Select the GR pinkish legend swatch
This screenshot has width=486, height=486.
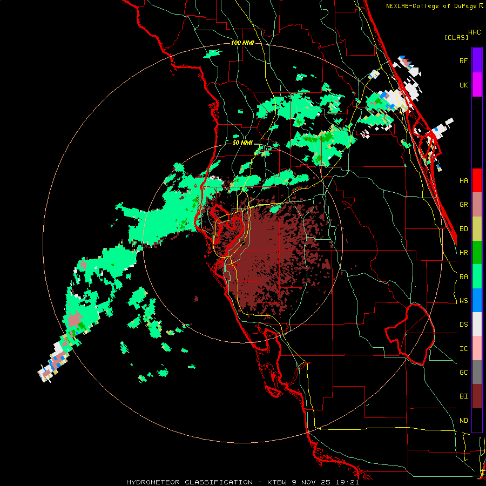click(x=477, y=204)
